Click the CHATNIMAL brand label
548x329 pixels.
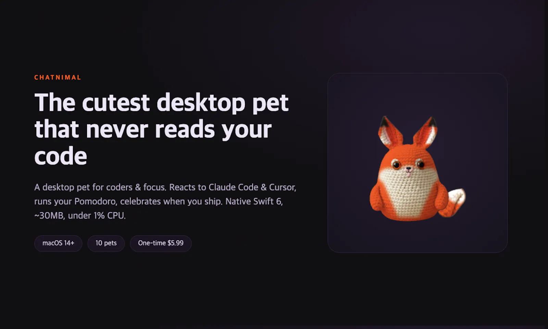58,77
